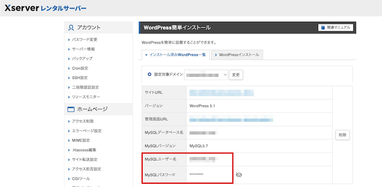Viewport: 382px width, 187px height.
Task: Switch to インストール済みWordPress一覧 tab
Action: (x=176, y=55)
